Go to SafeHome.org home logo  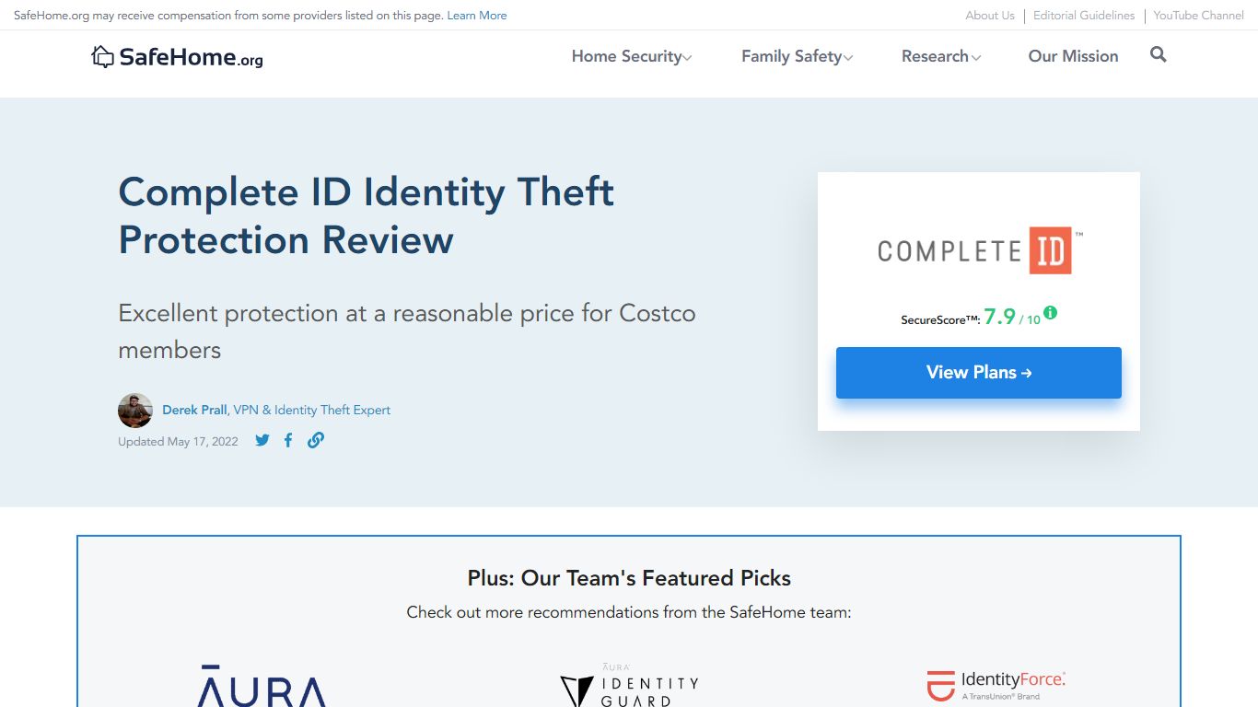tap(177, 57)
